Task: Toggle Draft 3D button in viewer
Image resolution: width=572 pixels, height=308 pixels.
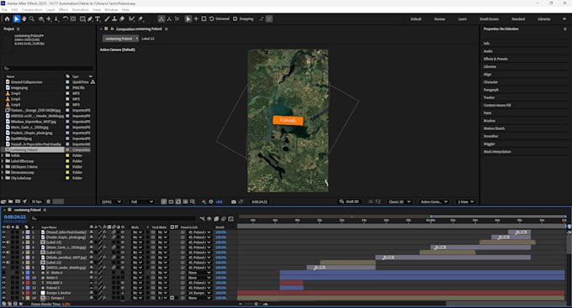Action: (x=349, y=201)
